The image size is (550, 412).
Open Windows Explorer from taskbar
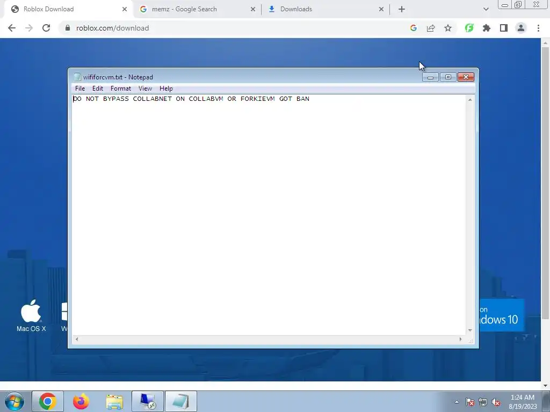click(x=114, y=401)
